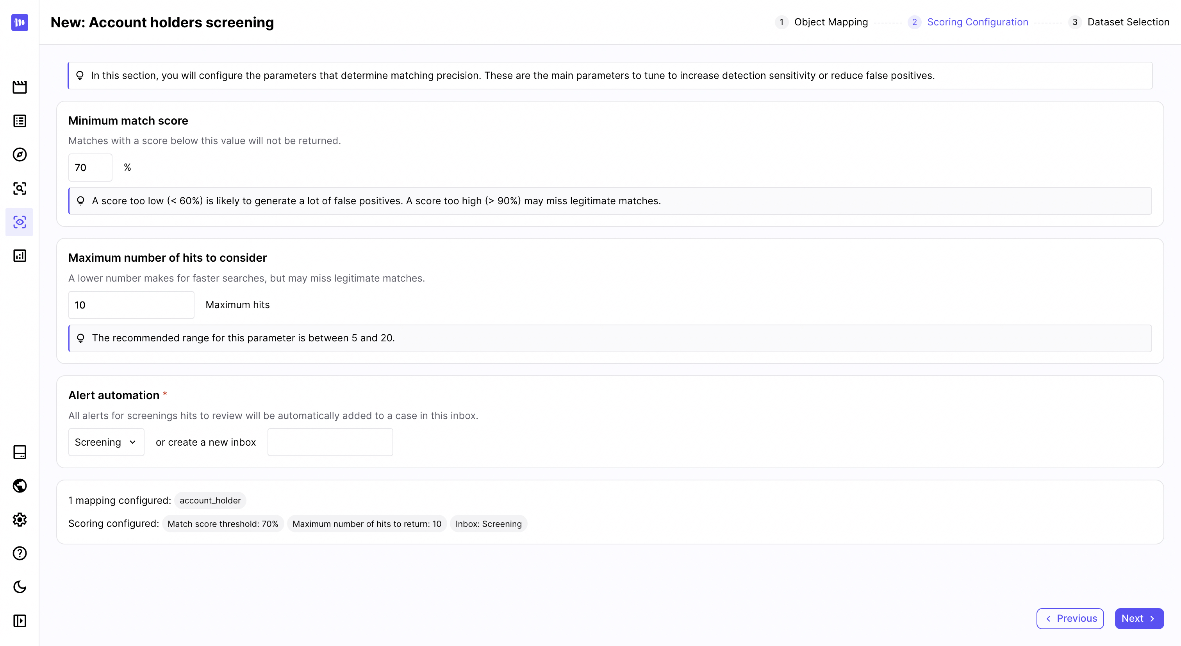
Task: Click the globe icon in the sidebar
Action: 19,485
